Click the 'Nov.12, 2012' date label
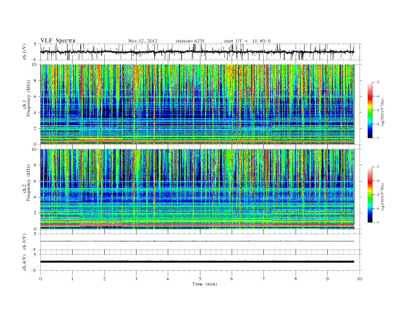Image resolution: width=405 pixels, height=313 pixels. (143, 41)
